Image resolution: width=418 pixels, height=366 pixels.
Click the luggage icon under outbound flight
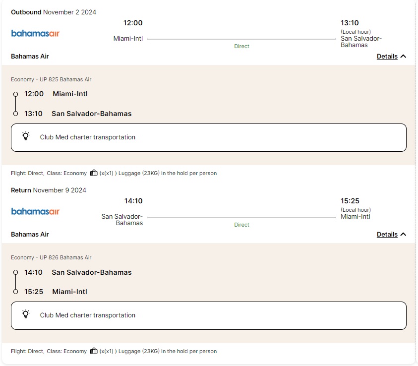[x=94, y=173]
